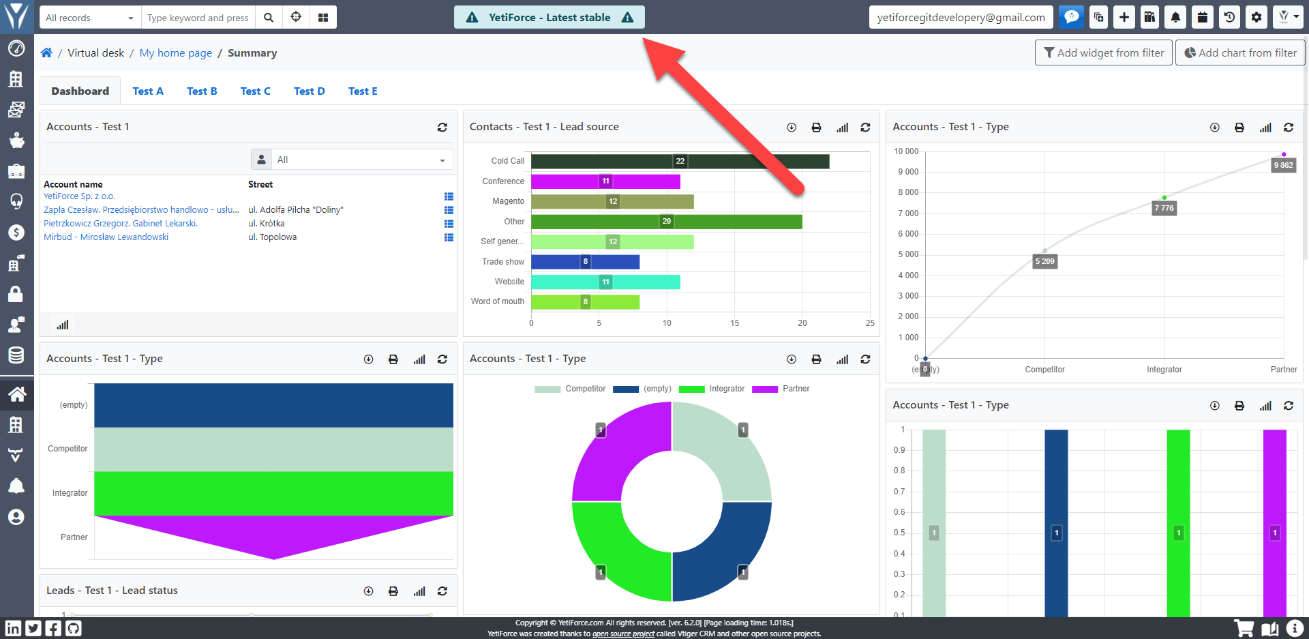Image resolution: width=1309 pixels, height=639 pixels.
Task: Open Pietrzkowicz Grzegorz account link
Action: click(121, 224)
